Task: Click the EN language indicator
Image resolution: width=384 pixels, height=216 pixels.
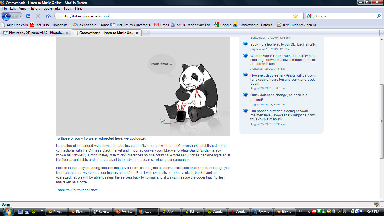Action: 301,211
